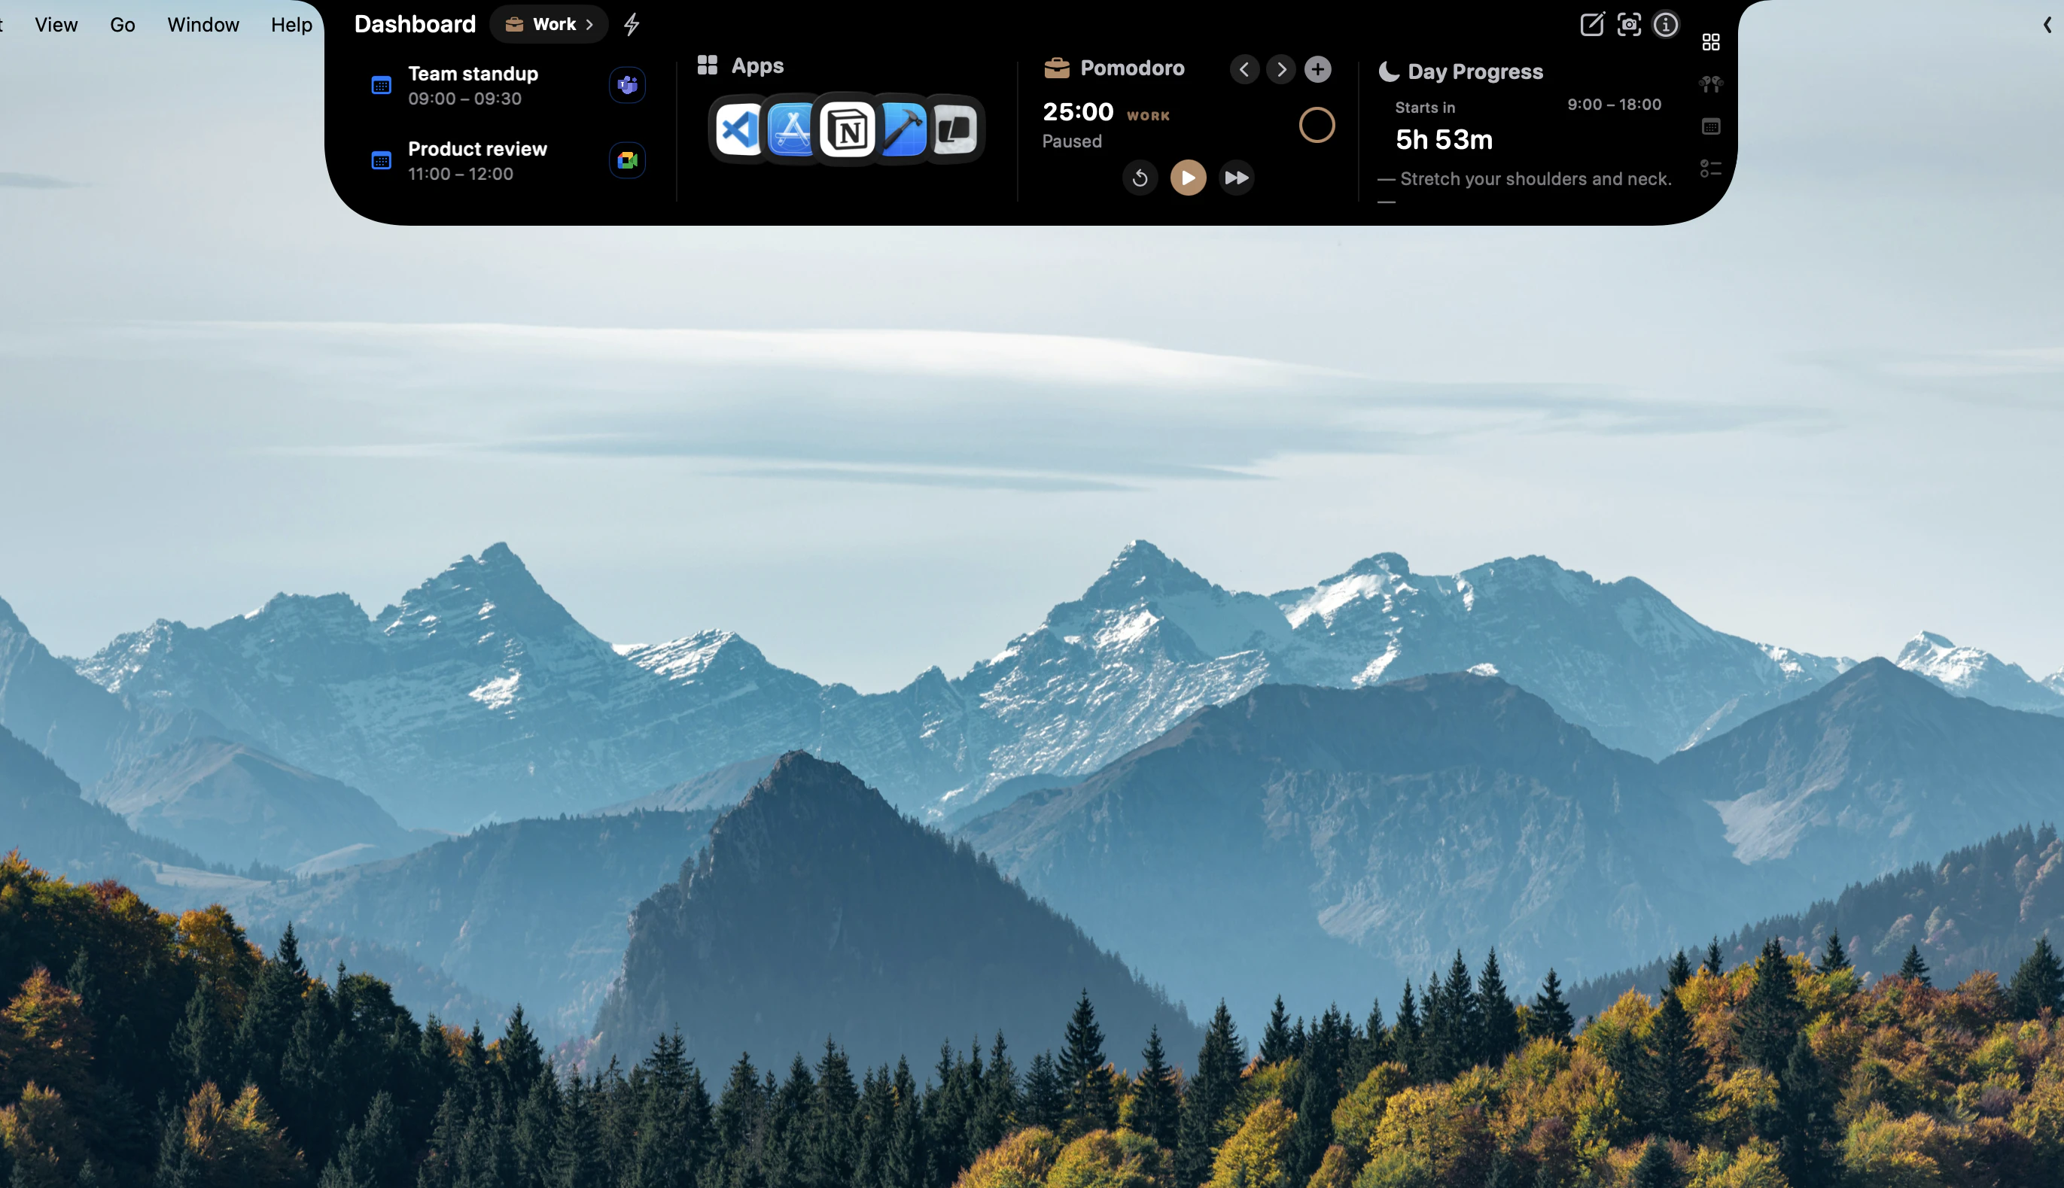Viewport: 2064px width, 1188px height.
Task: Open the new note compose icon
Action: 1591,25
